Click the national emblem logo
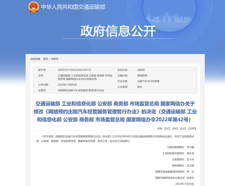This screenshot has height=186, width=225. click(34, 7)
